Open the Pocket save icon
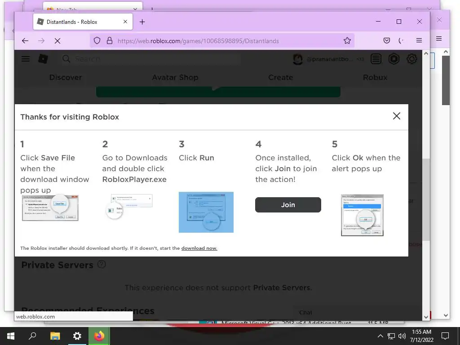The image size is (460, 345). (x=387, y=41)
